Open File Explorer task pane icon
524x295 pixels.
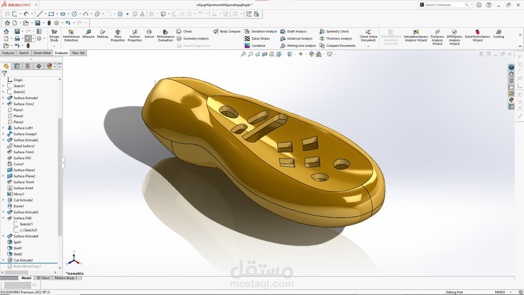(x=511, y=87)
